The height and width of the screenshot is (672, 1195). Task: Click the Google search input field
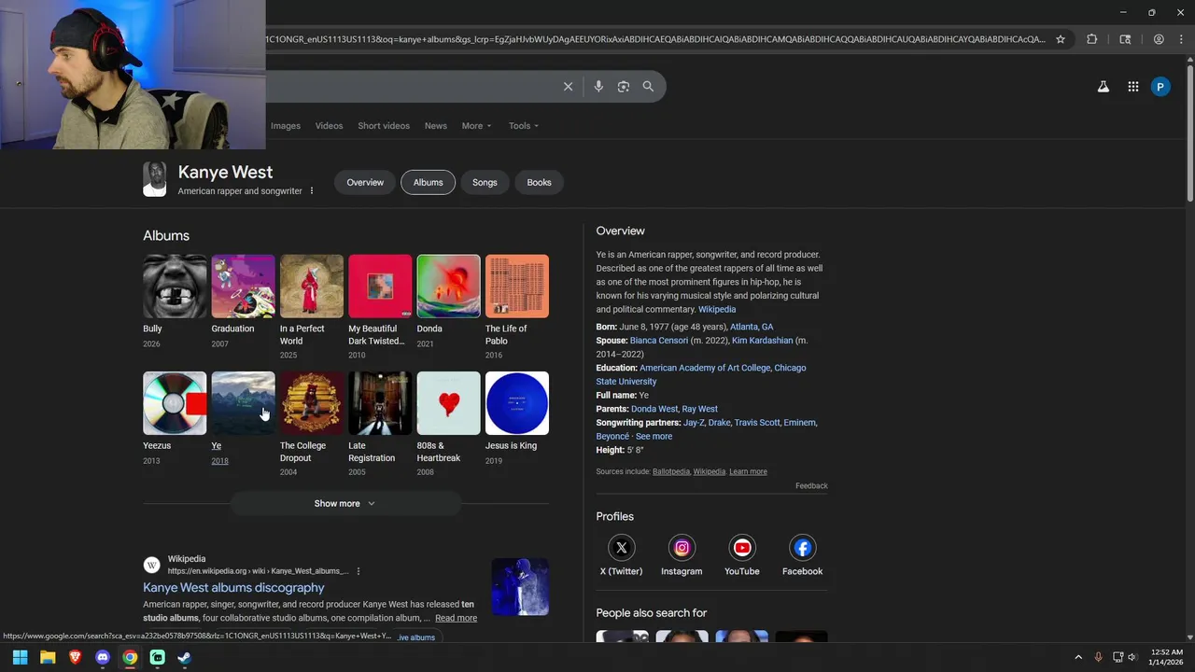(x=411, y=87)
